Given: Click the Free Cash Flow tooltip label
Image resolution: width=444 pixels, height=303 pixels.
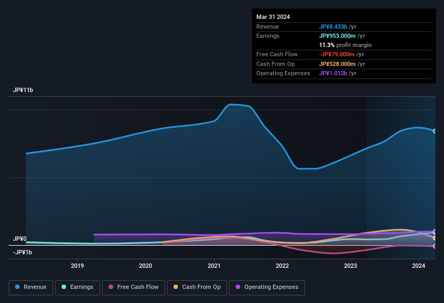Looking at the screenshot, I should pos(277,54).
